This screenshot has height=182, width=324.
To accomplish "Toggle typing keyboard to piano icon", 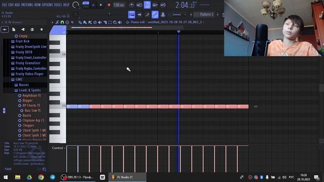I will 132,15.
